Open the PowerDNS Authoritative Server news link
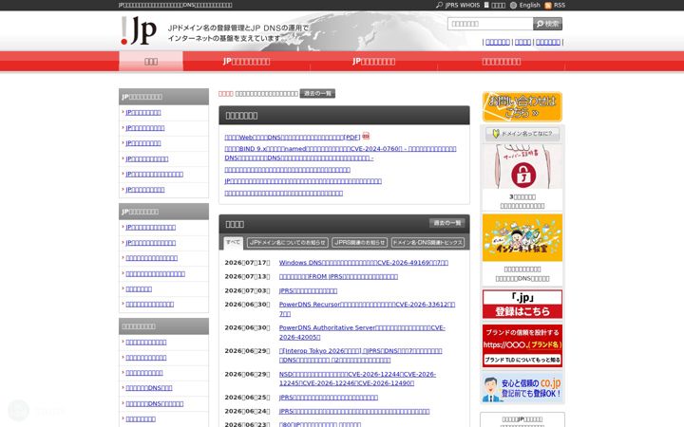Image resolution: width=684 pixels, height=427 pixels. 362,332
